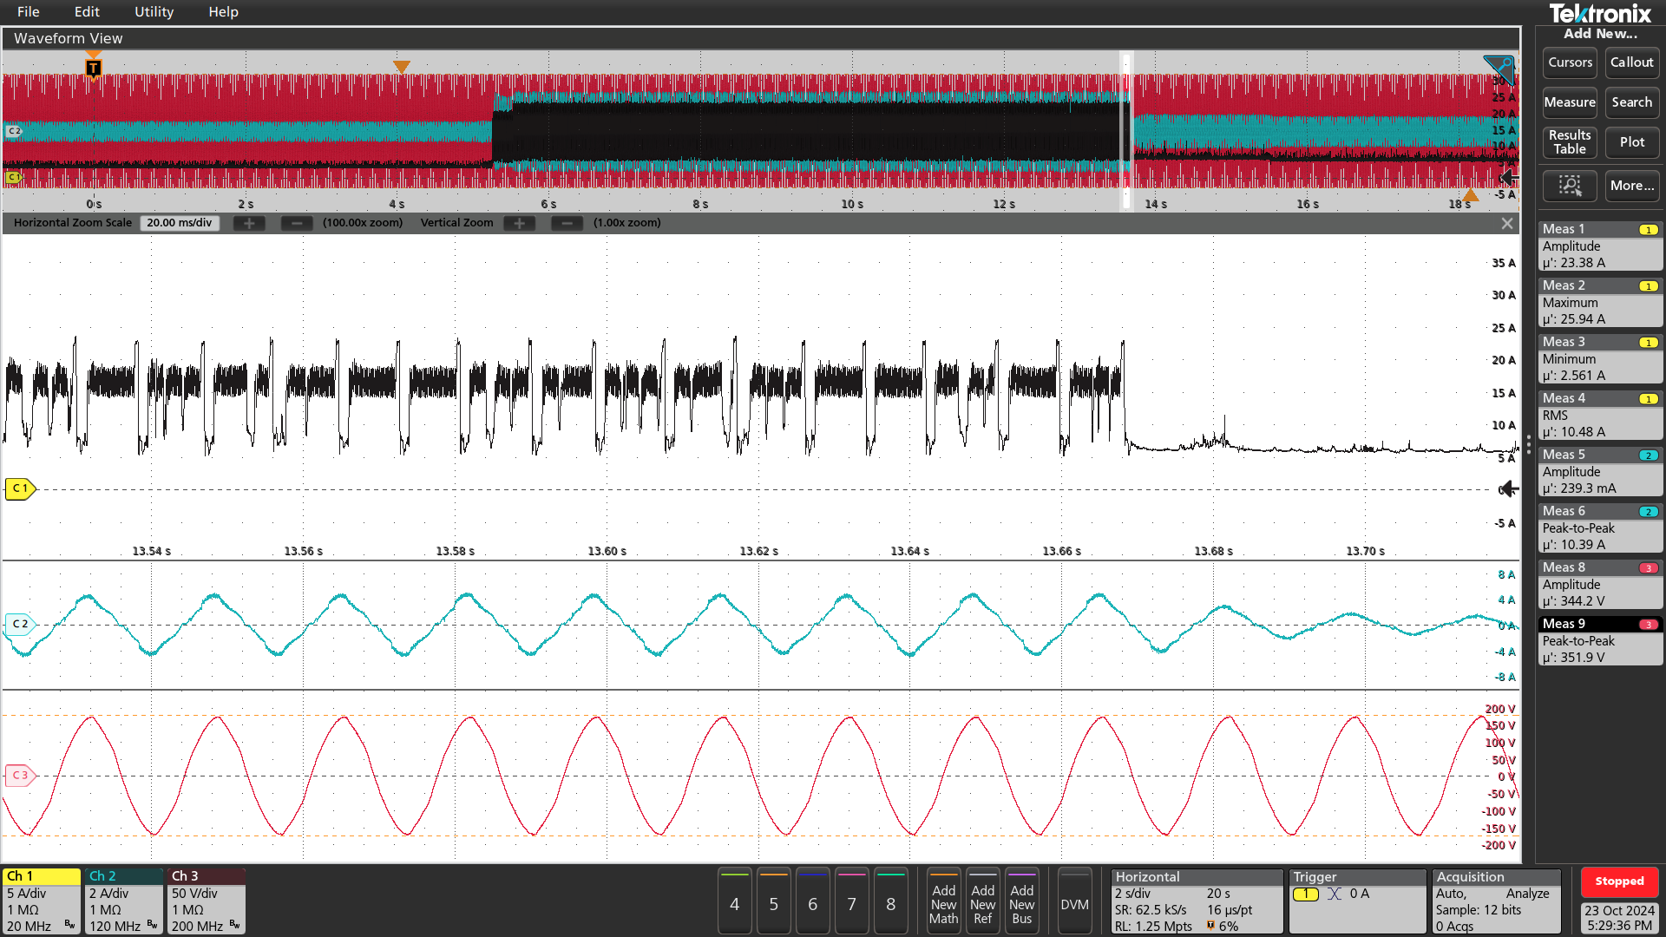Click the Stopped run/stop button
Screen dimensions: 1666x937
pos(1618,881)
